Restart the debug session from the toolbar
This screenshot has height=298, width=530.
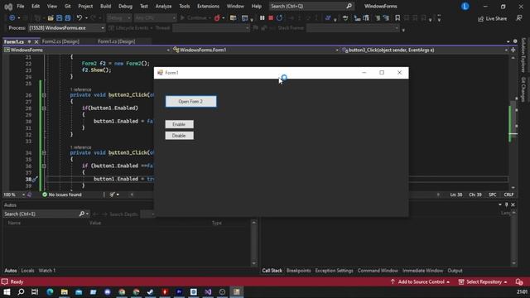pyautogui.click(x=280, y=18)
